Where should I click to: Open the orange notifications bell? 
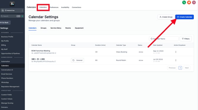point(189,2)
